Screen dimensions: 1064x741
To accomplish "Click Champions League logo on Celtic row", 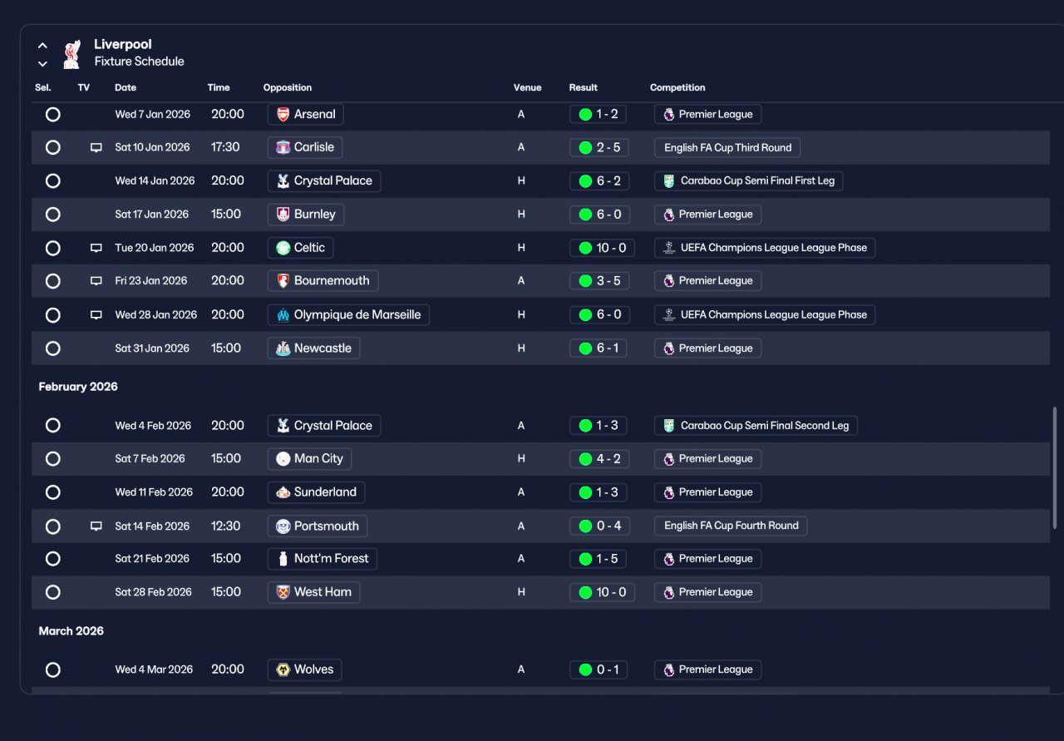I will pos(669,248).
